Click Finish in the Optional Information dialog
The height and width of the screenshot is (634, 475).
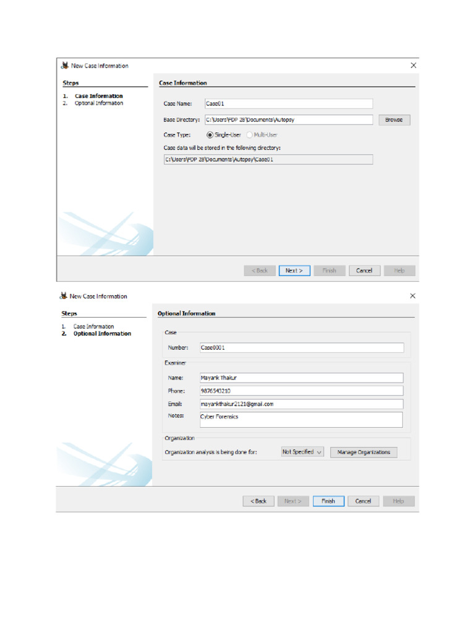328,501
